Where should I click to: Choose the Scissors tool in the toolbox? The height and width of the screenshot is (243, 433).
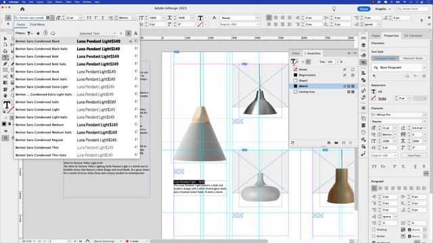click(x=5, y=76)
